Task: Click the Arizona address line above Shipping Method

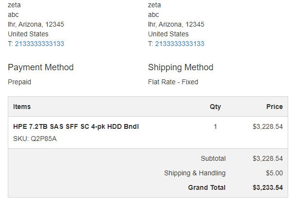Action: pos(176,24)
